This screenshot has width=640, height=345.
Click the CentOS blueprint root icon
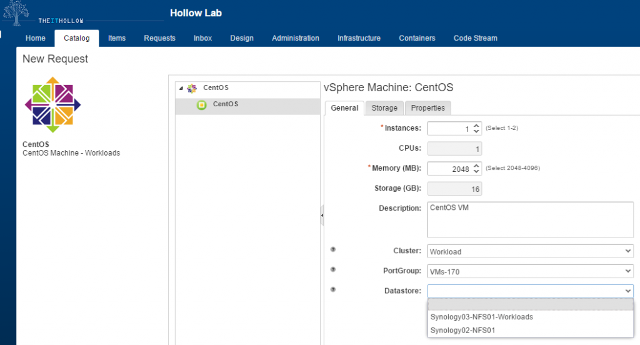[x=192, y=88]
